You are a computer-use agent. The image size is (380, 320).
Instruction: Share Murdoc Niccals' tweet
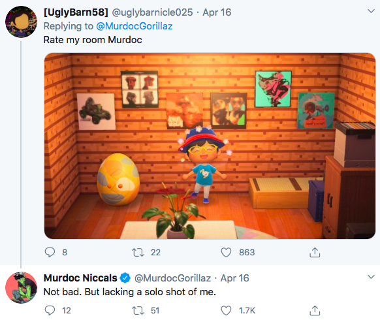(315, 311)
